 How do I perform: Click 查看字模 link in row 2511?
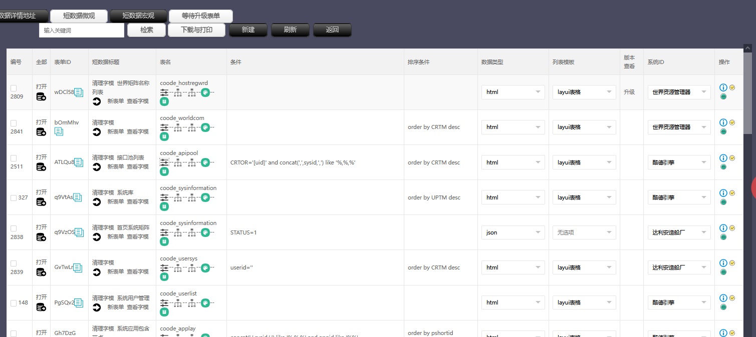coord(138,166)
